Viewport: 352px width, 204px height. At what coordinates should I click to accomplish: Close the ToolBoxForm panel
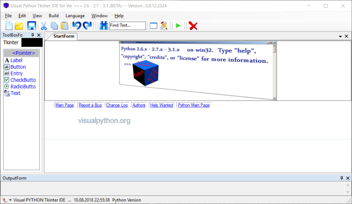39,35
